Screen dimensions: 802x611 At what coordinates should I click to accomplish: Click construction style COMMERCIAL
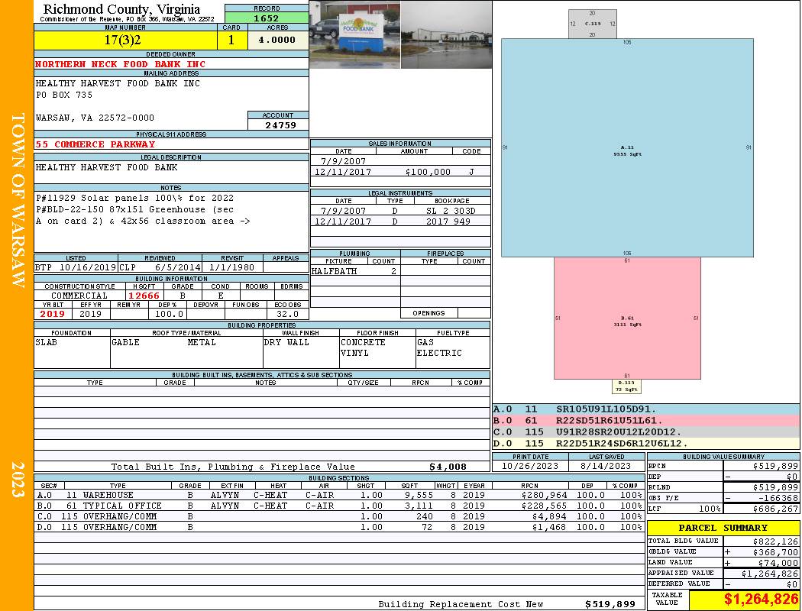(x=79, y=296)
